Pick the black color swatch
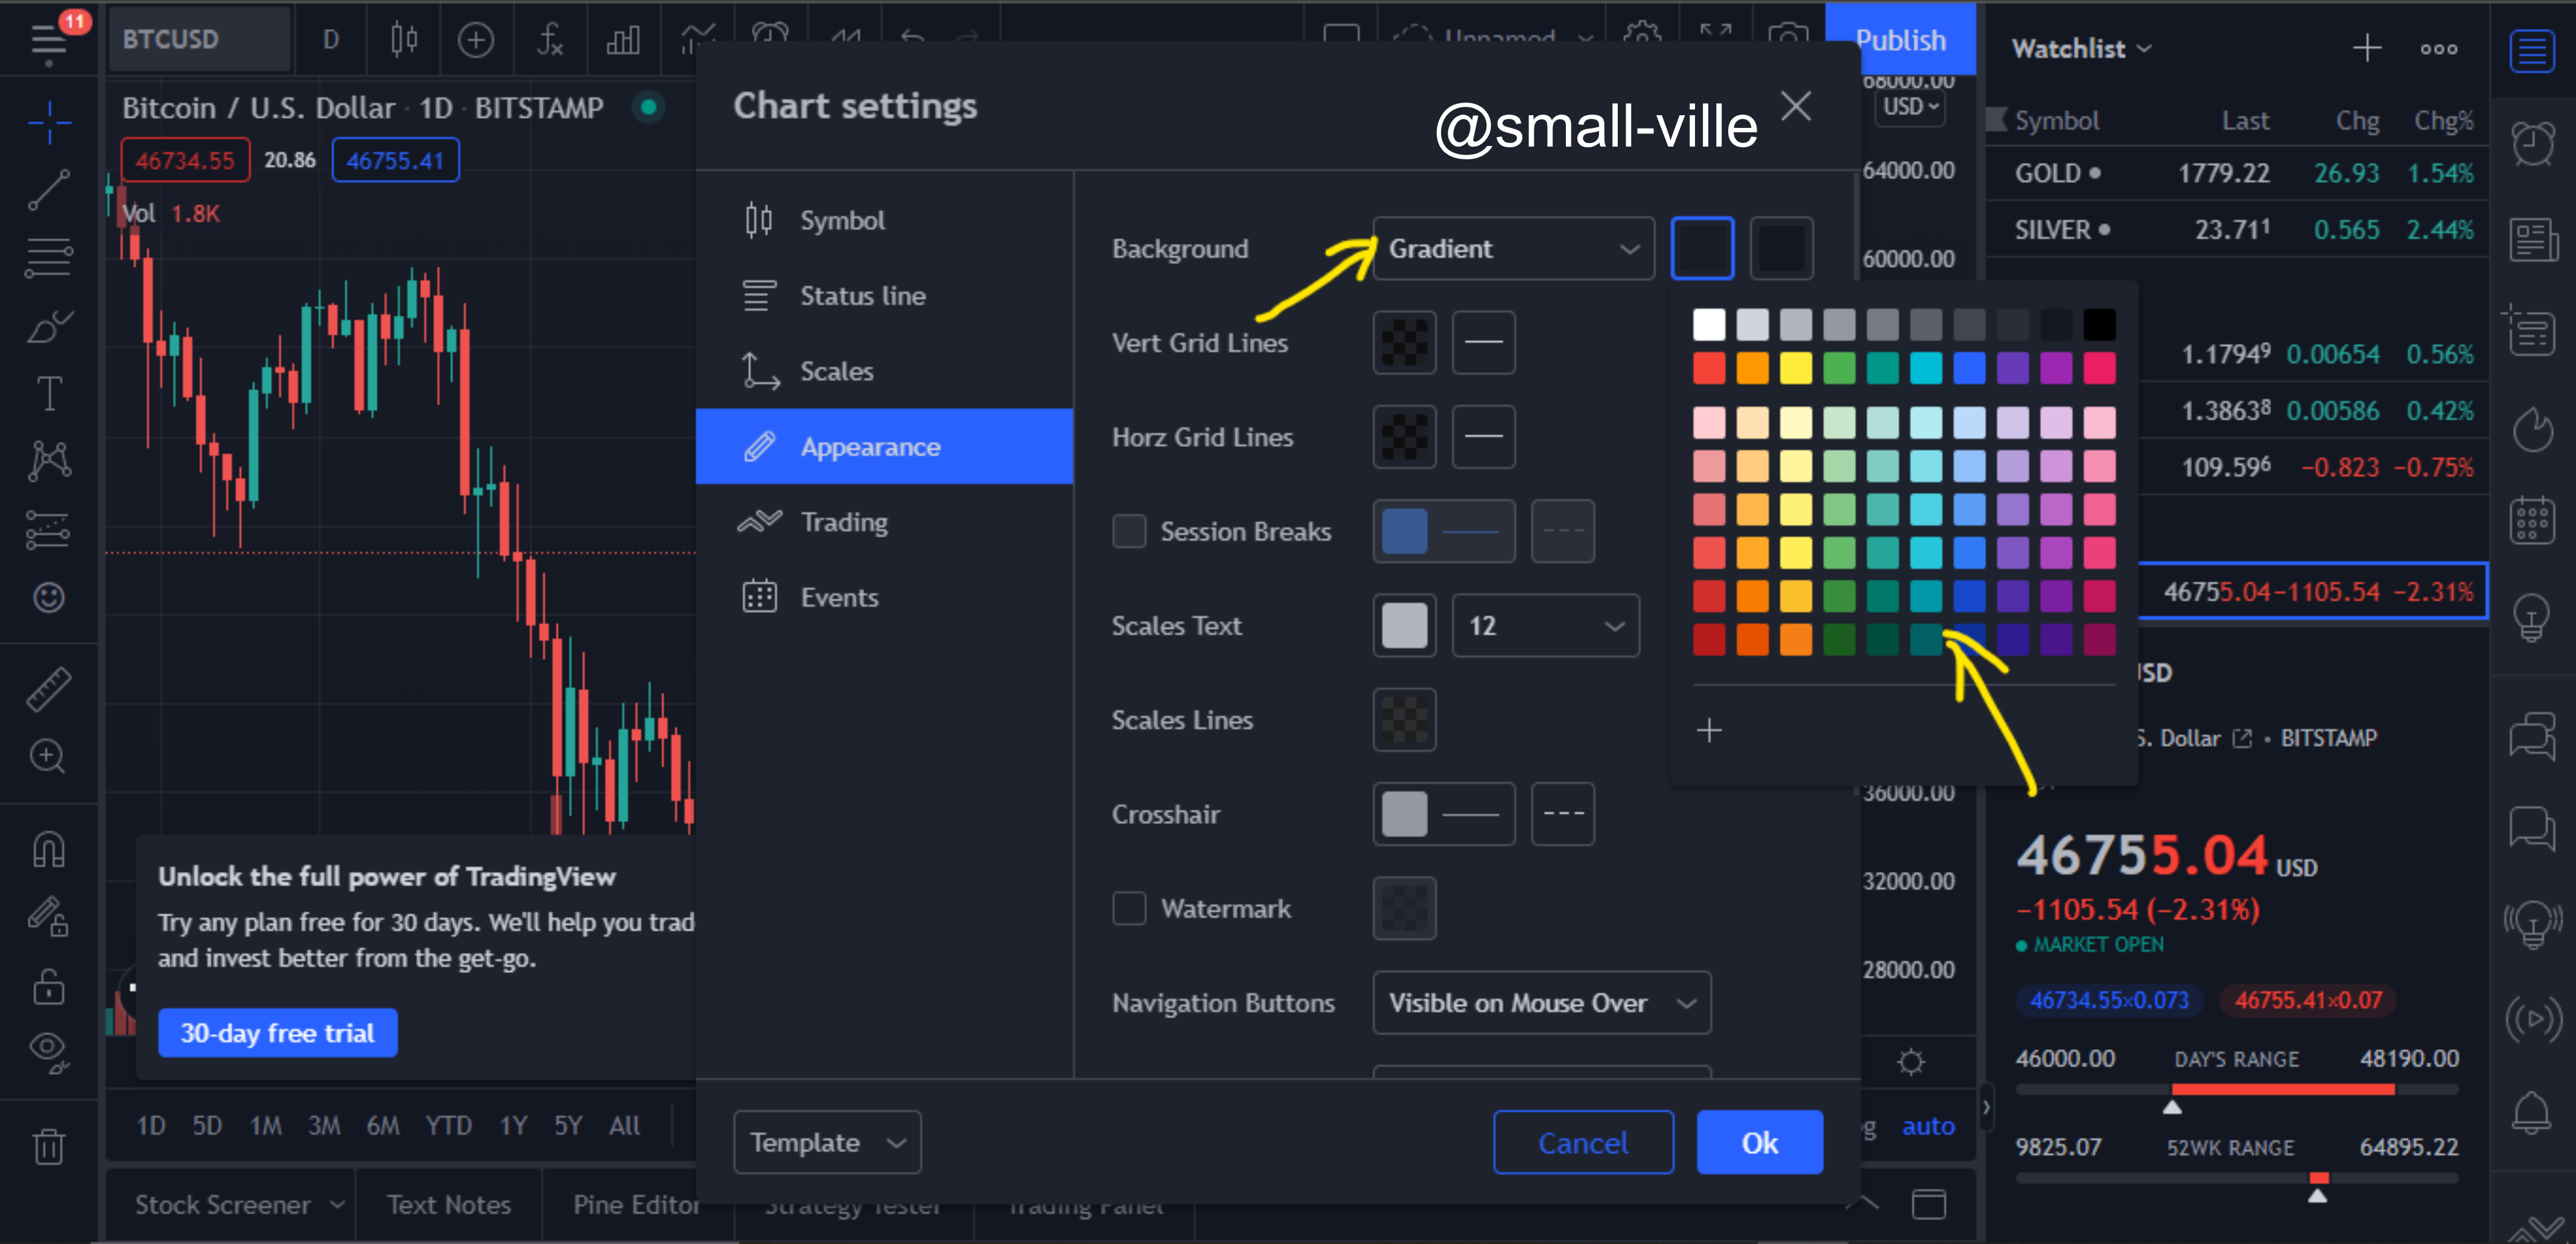 2099,324
